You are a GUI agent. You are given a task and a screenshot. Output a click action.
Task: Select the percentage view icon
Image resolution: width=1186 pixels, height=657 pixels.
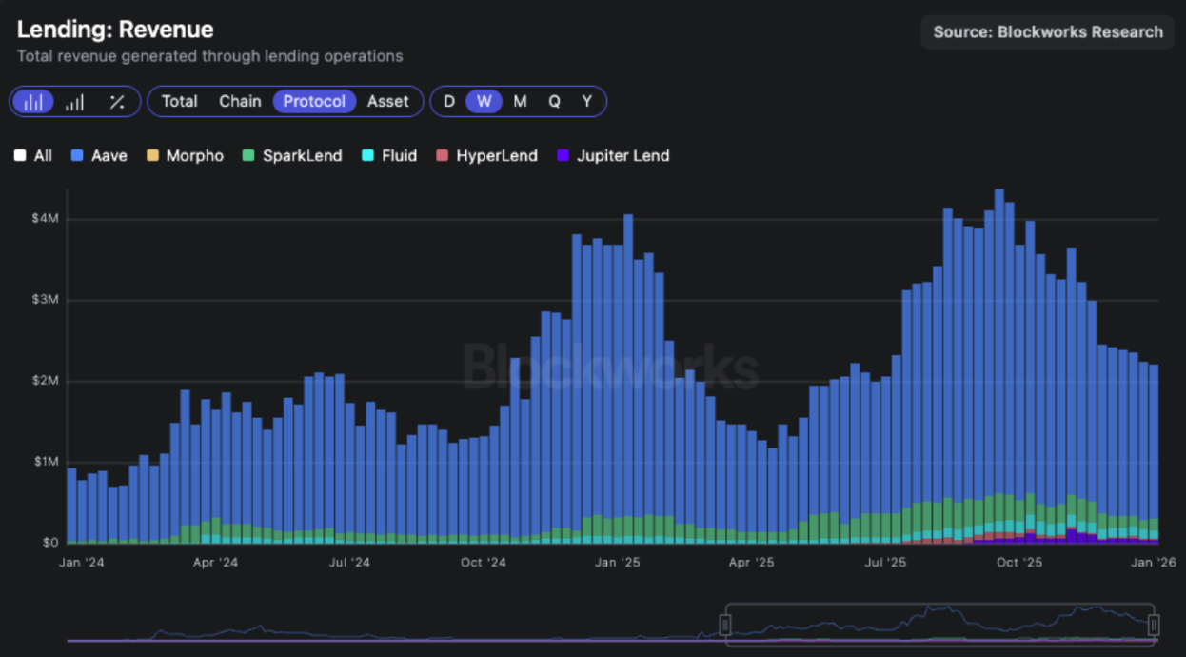pos(117,102)
